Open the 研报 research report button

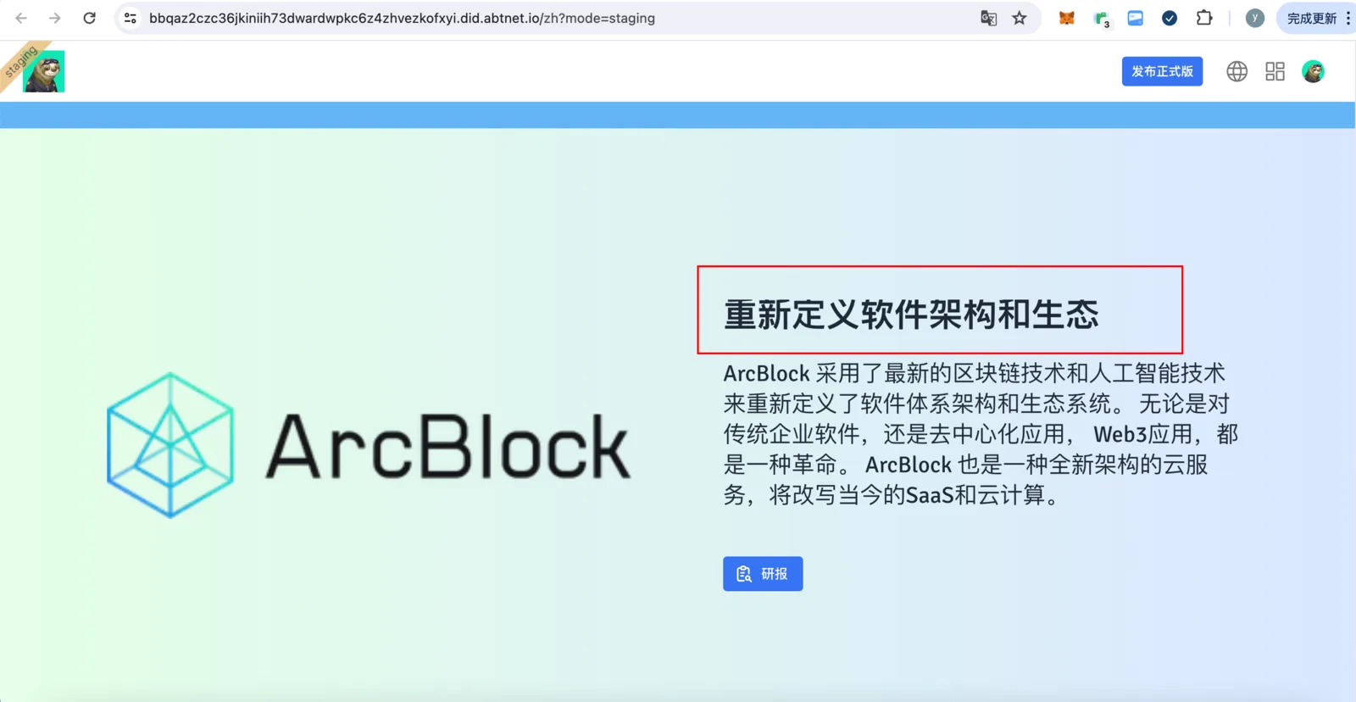point(763,574)
